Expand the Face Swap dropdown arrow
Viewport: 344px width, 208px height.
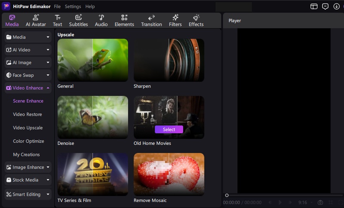click(x=48, y=75)
